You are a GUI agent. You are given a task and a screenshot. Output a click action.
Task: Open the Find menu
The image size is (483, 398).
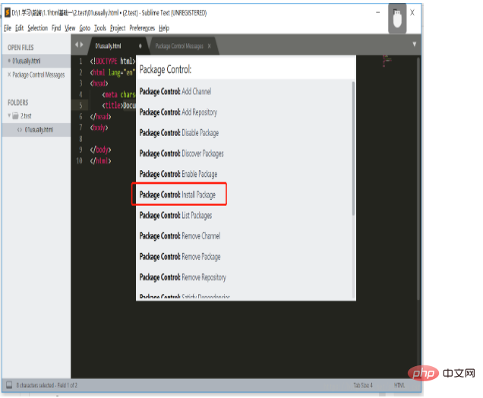[56, 28]
